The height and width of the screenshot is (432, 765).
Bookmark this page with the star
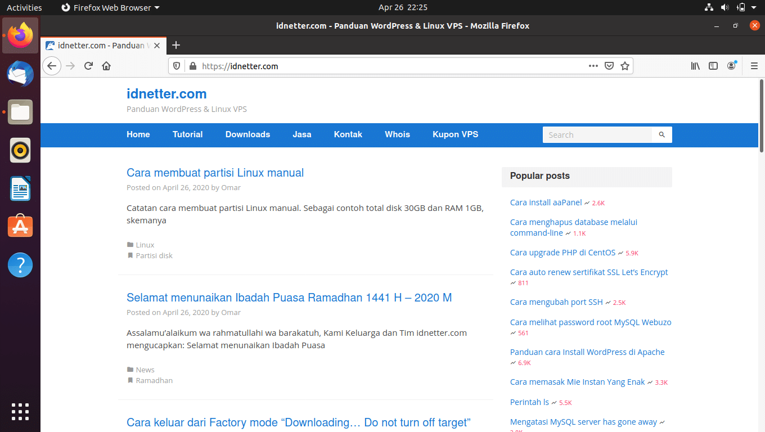click(625, 66)
